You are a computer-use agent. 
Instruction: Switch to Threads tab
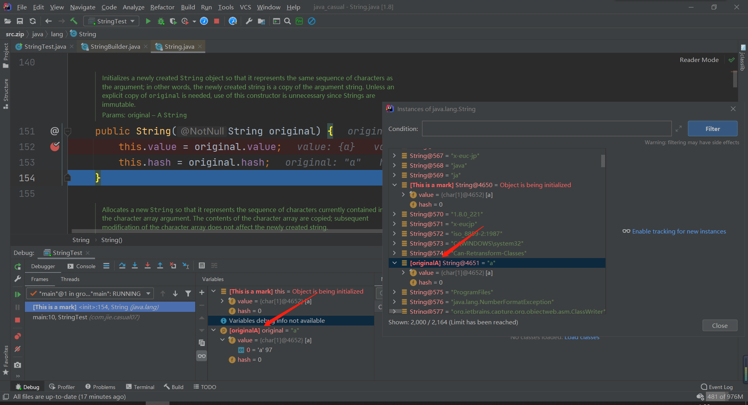pos(70,279)
